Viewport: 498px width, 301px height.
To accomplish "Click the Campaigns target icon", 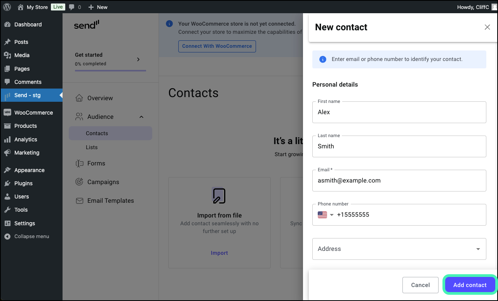I will tap(79, 182).
